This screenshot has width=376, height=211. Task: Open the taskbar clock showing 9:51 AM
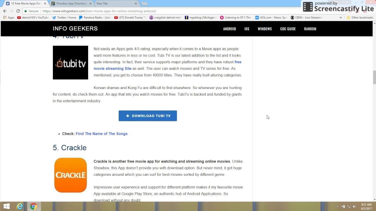point(366,207)
